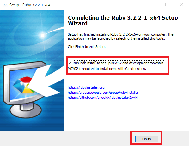Image resolution: width=189 pixels, height=146 pixels.
Task: Click the monitor stand in wizard image
Action: [26, 110]
